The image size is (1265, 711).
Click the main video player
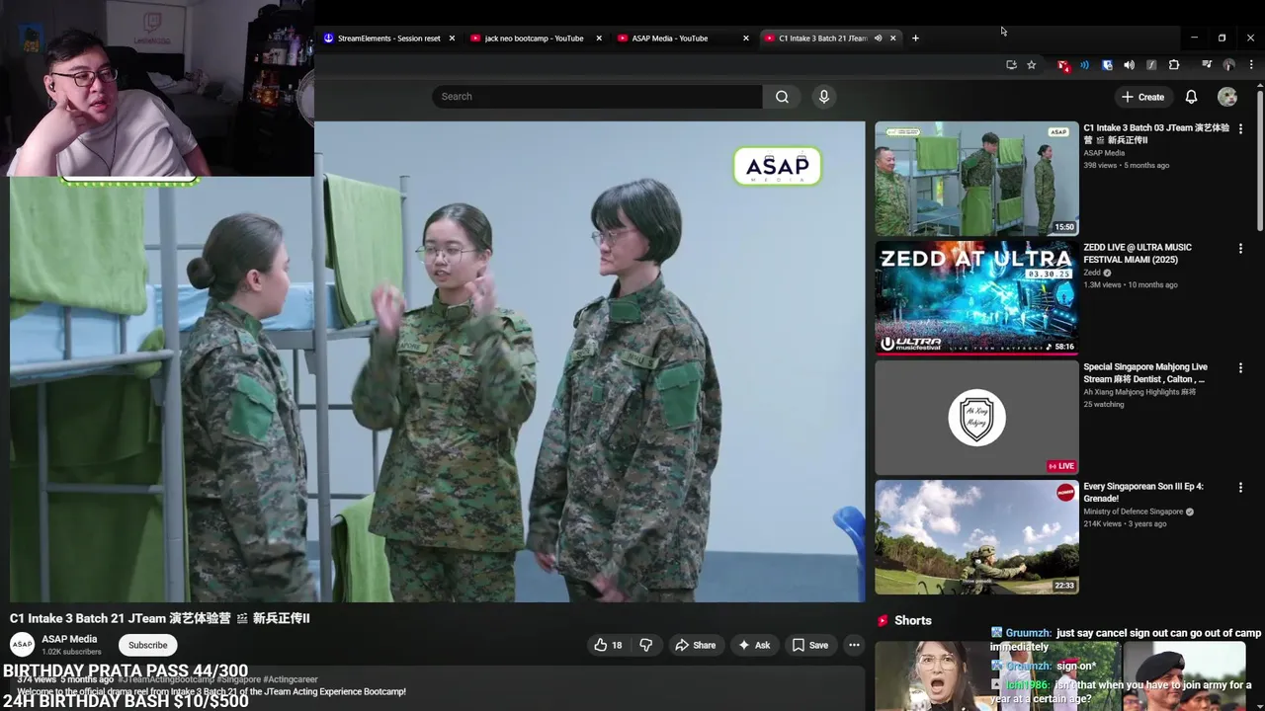(437, 361)
